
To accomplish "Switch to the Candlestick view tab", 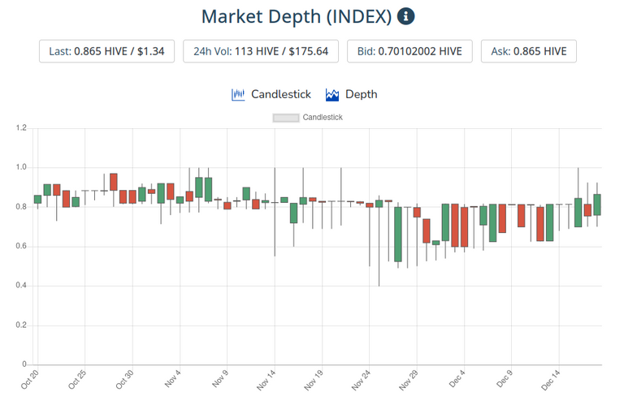I will coord(271,95).
